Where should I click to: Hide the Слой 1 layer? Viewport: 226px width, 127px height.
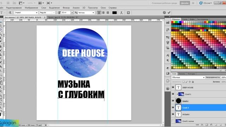[173, 94]
